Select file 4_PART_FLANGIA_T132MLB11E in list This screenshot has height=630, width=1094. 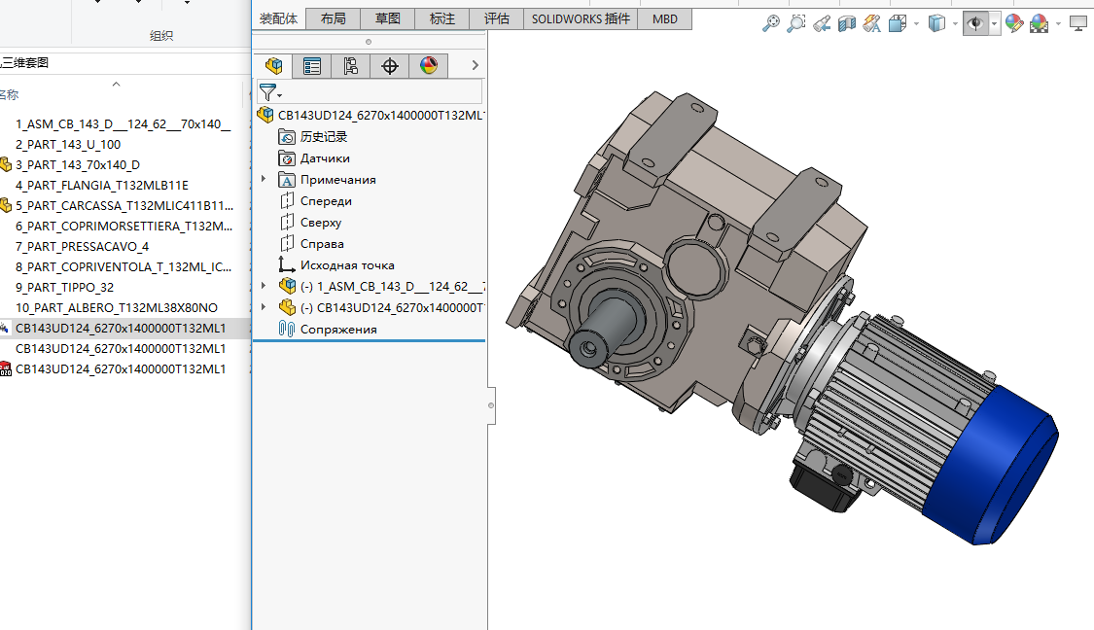coord(102,186)
